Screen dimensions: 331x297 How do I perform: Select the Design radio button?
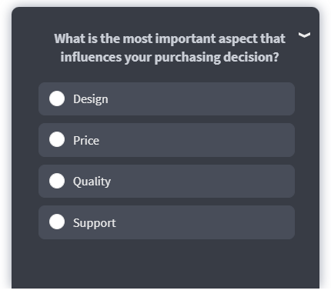[x=57, y=98]
